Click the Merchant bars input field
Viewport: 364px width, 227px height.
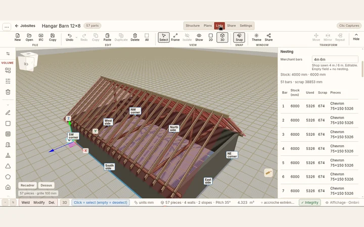[335, 60]
